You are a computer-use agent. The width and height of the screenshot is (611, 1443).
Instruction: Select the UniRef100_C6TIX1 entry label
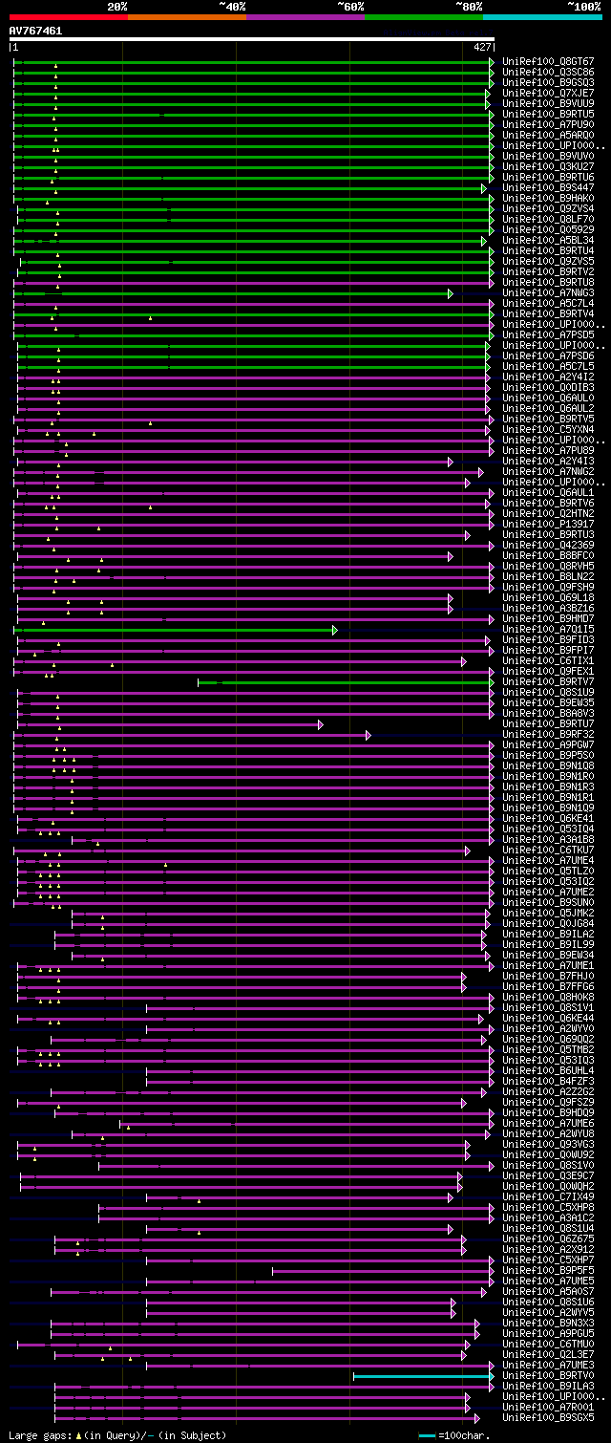point(548,660)
